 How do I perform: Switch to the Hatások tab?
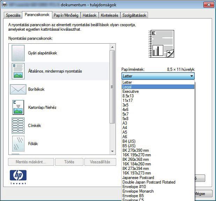coord(90,15)
